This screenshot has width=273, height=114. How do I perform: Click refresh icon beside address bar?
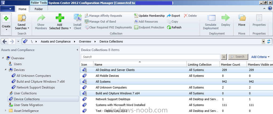click(x=269, y=41)
